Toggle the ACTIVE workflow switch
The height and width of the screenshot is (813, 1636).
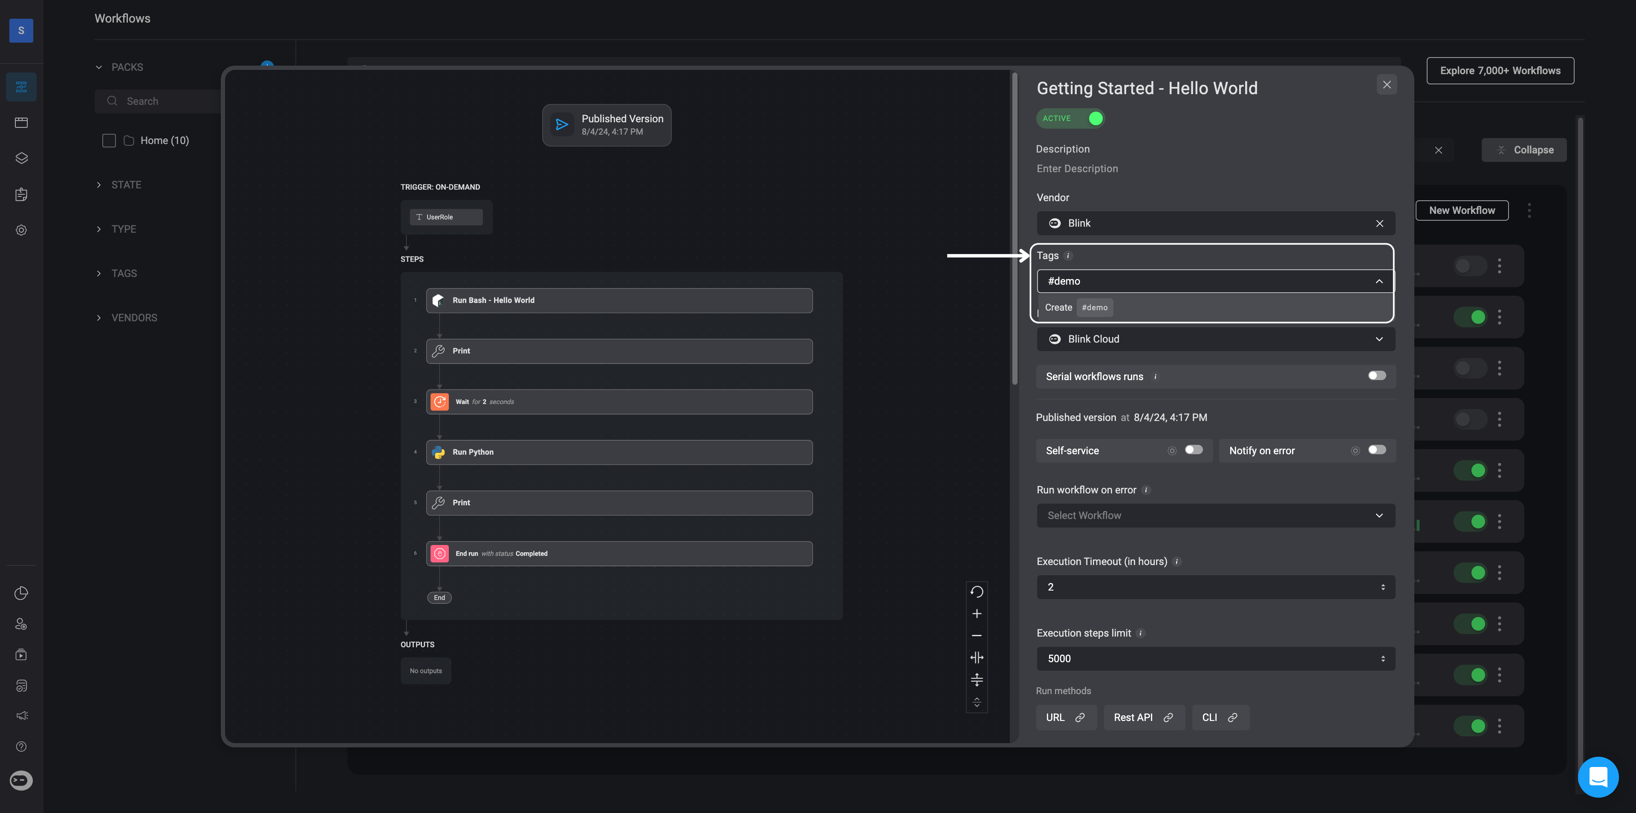(1070, 119)
